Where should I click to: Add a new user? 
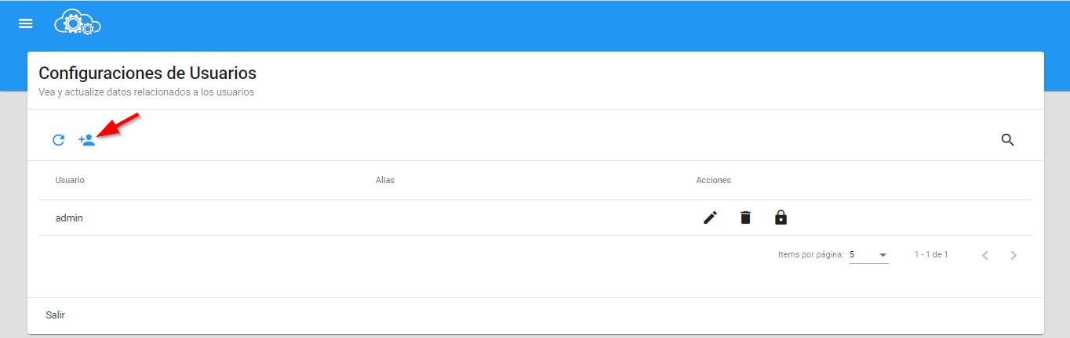87,140
